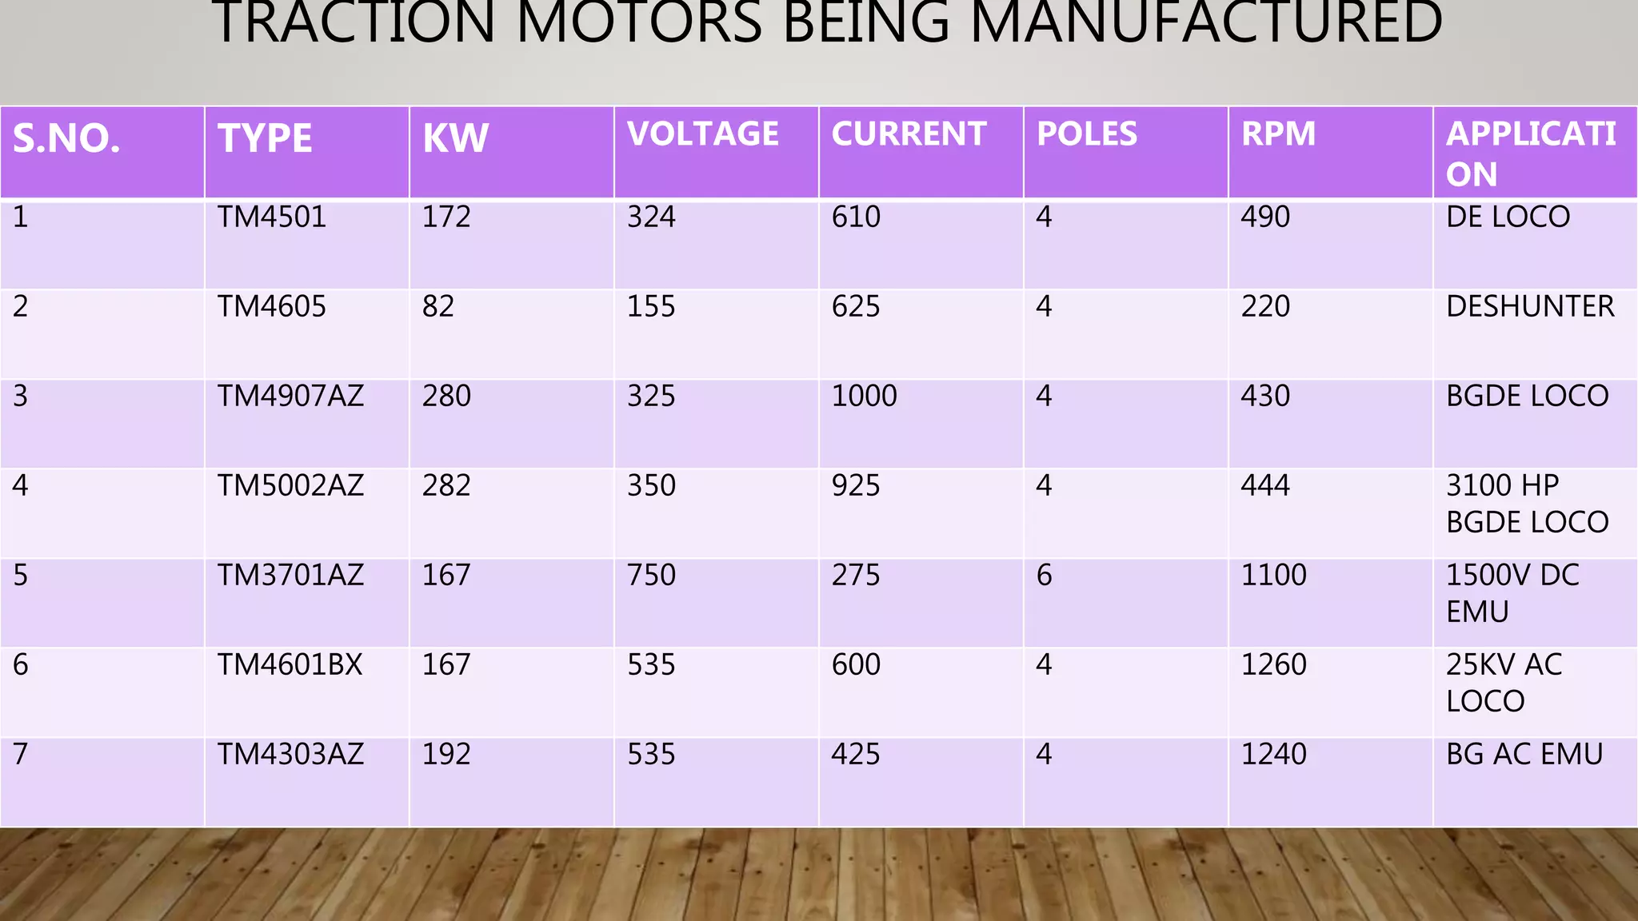Click the RPM column header
The image size is (1638, 921).
[1278, 134]
